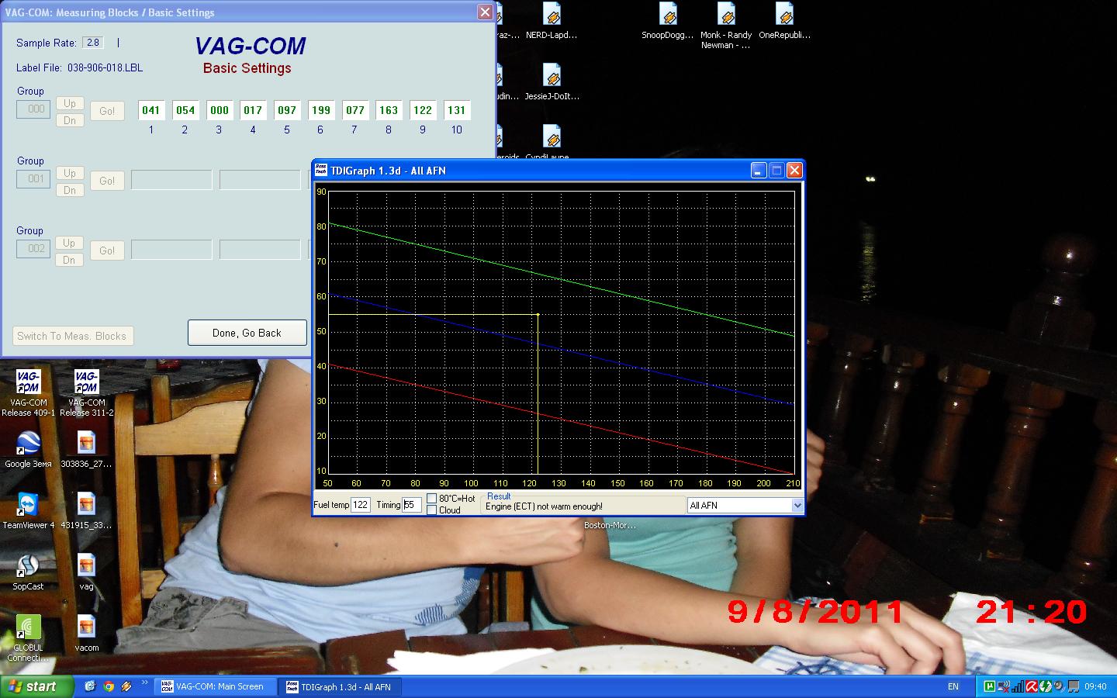Click the Engine (ECT) not warm enough! result
1117x698 pixels.
(x=544, y=506)
